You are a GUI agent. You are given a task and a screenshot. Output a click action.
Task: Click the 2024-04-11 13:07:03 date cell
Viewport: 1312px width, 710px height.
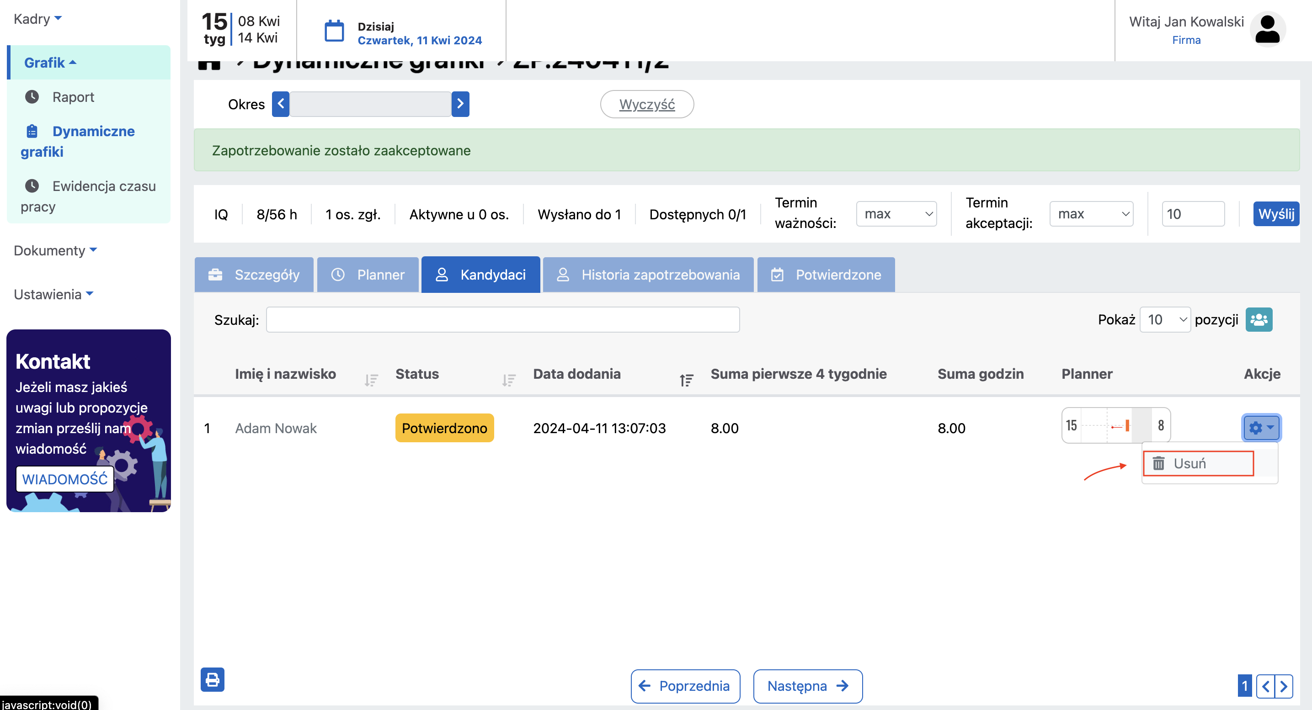(x=599, y=428)
